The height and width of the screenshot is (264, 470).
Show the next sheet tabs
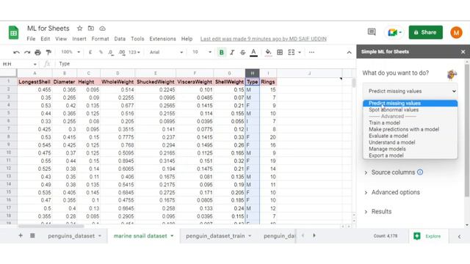(314, 235)
